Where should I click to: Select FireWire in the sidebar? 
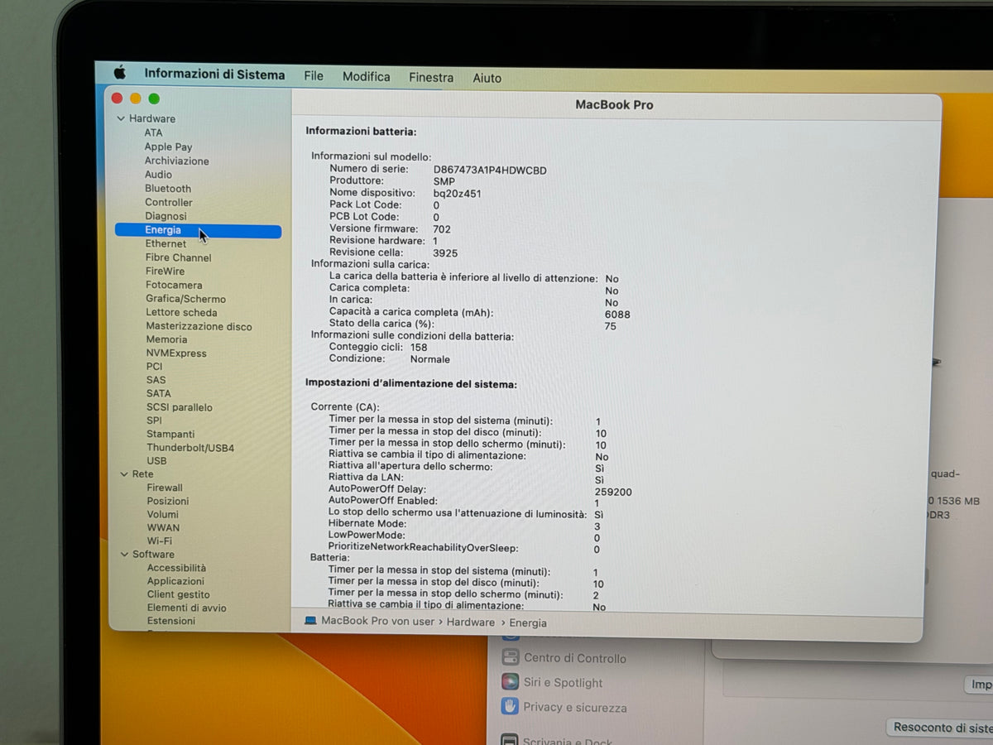(x=165, y=272)
